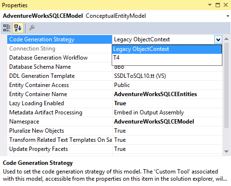The height and width of the screenshot is (186, 231).
Task: Click scrollbar up arrow in property grid
Action: point(226,39)
